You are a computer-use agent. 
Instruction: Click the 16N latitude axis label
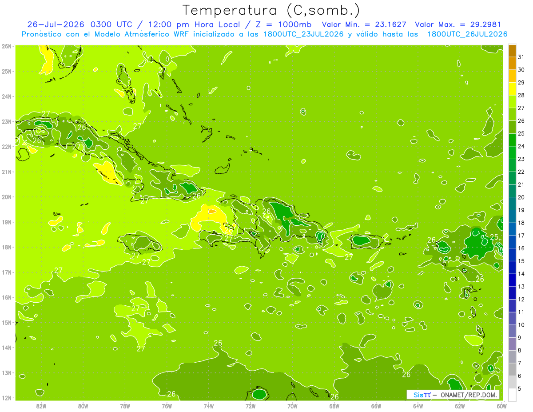point(6,297)
